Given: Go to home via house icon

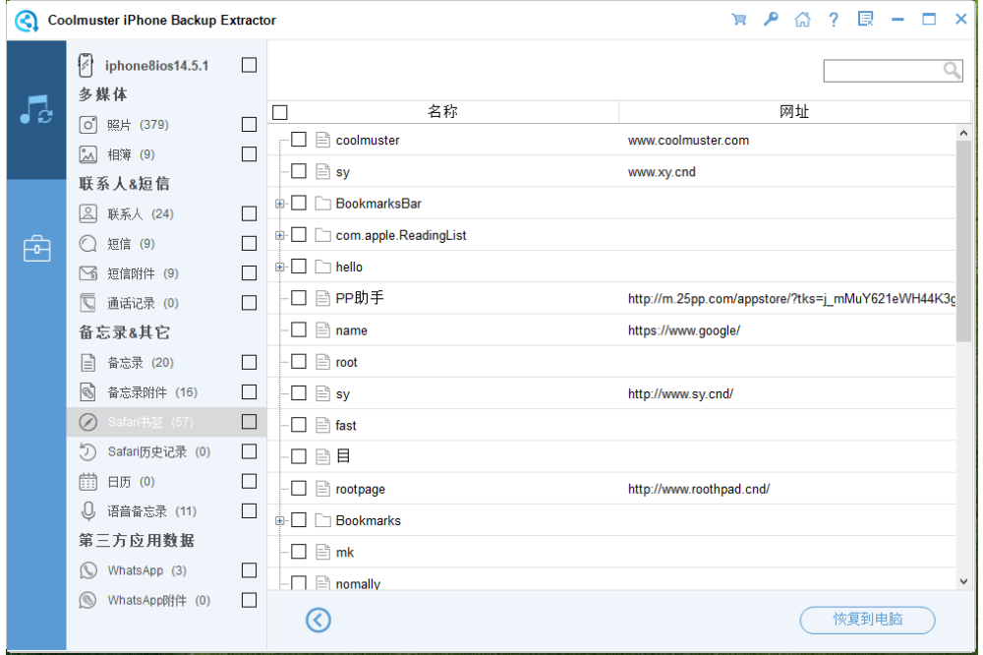Looking at the screenshot, I should click(x=802, y=20).
